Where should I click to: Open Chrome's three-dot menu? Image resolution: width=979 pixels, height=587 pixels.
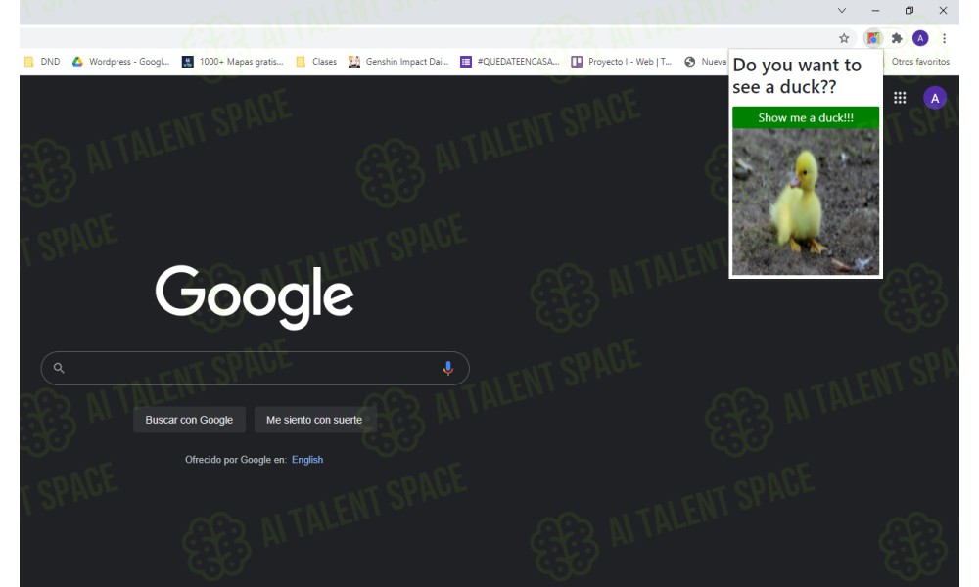[x=944, y=39]
